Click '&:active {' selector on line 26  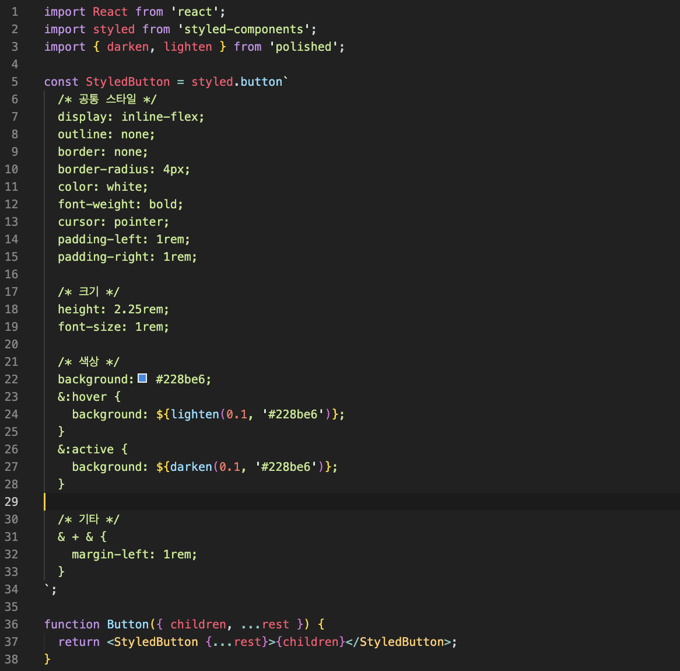tap(93, 449)
